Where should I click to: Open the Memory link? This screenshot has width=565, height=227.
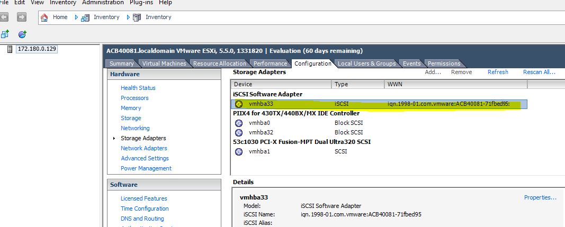[131, 108]
